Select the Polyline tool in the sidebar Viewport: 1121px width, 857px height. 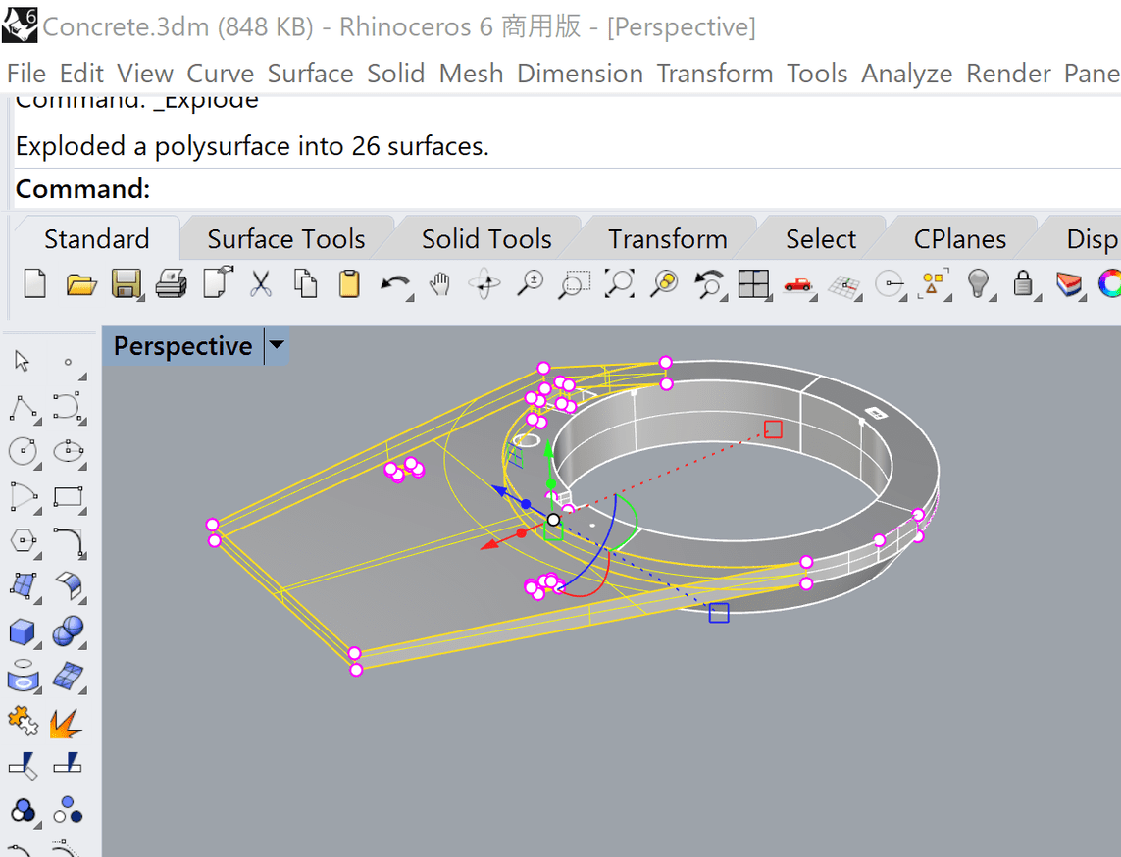coord(23,408)
